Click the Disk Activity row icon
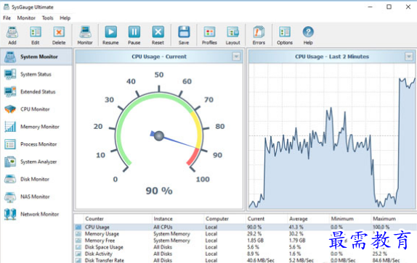 78,254
